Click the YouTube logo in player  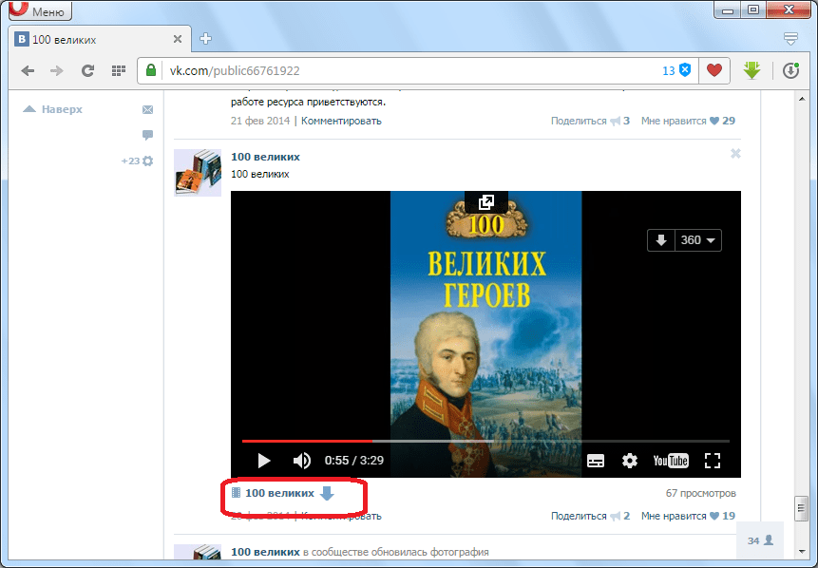pyautogui.click(x=670, y=461)
